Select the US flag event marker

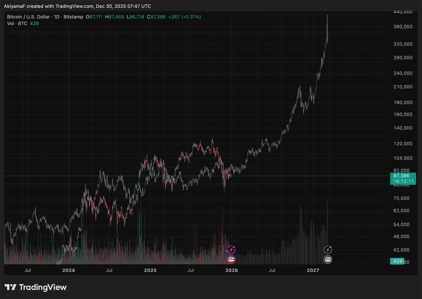231,259
